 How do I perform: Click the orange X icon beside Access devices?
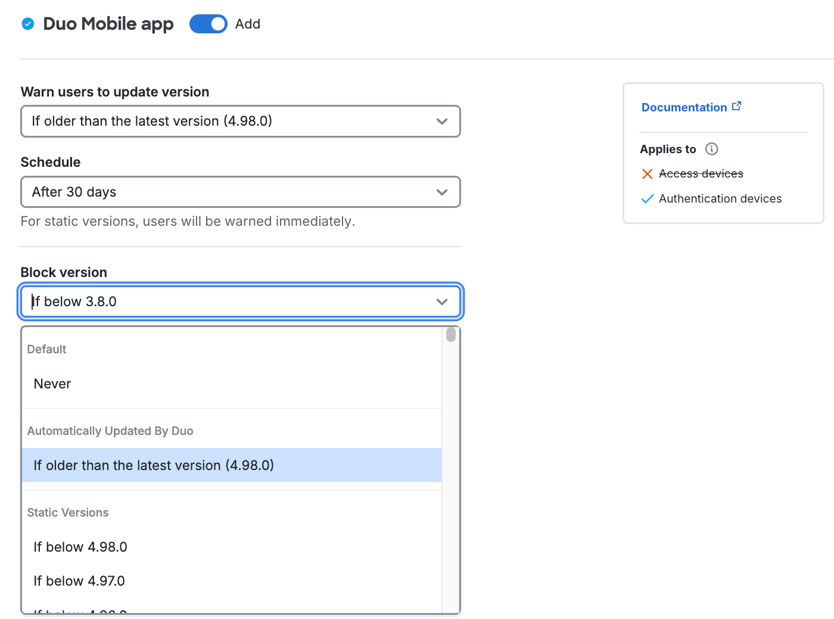(647, 174)
